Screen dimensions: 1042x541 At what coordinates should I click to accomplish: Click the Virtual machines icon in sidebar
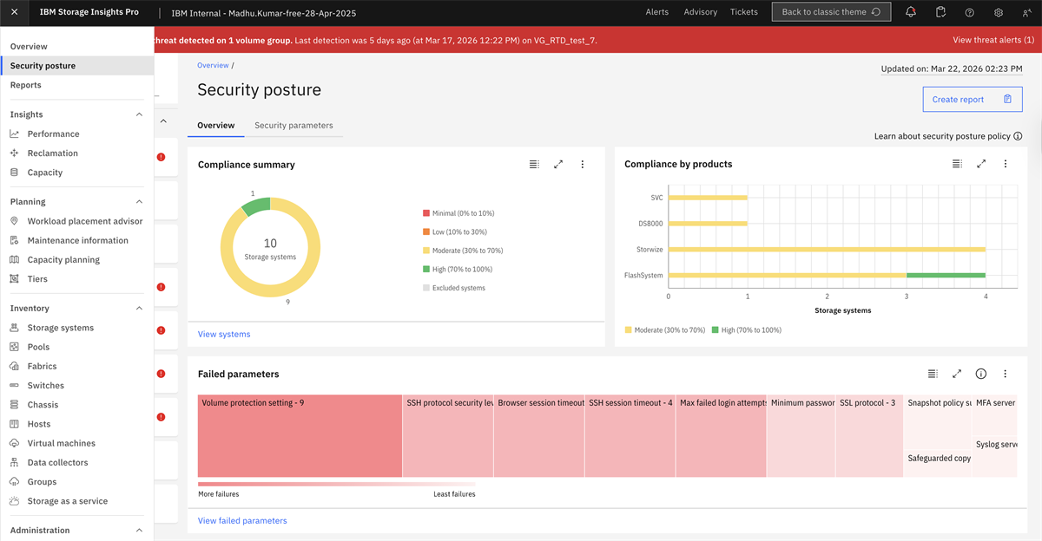[14, 443]
